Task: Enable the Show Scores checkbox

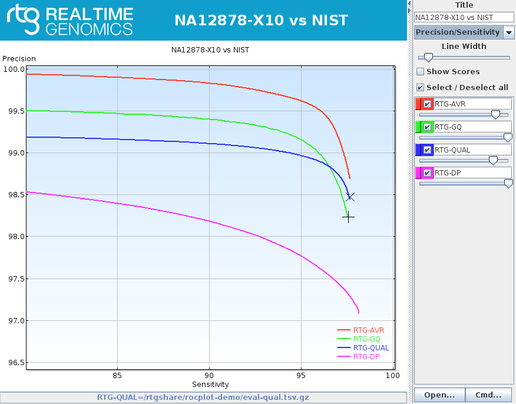Action: [x=420, y=71]
